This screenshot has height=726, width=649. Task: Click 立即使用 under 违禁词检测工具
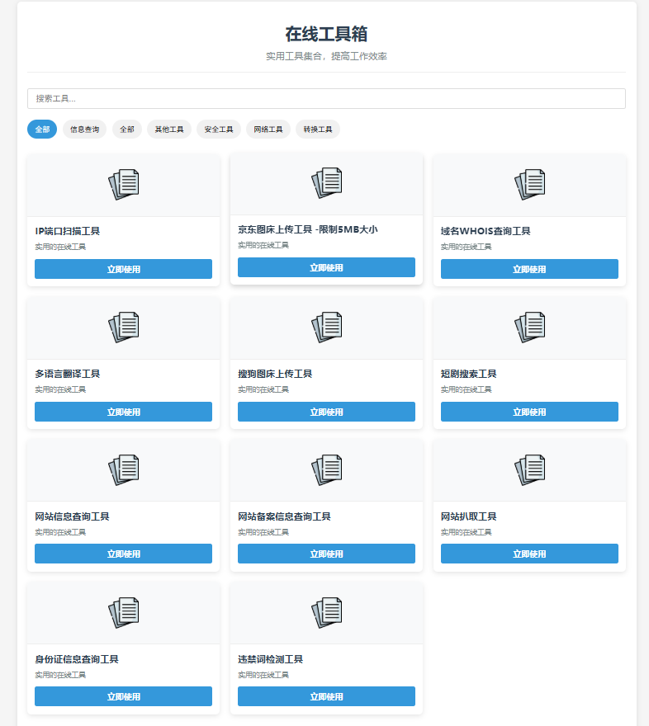[327, 696]
